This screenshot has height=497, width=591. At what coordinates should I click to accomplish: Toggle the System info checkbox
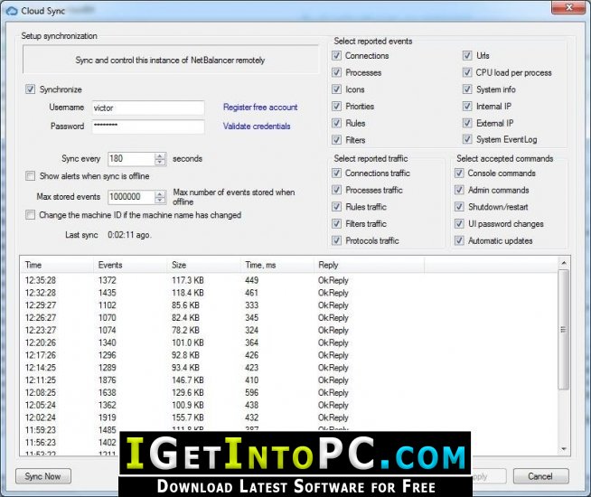(x=467, y=89)
